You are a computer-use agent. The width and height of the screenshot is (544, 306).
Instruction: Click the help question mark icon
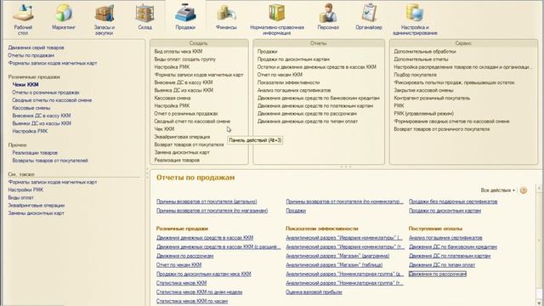524,190
